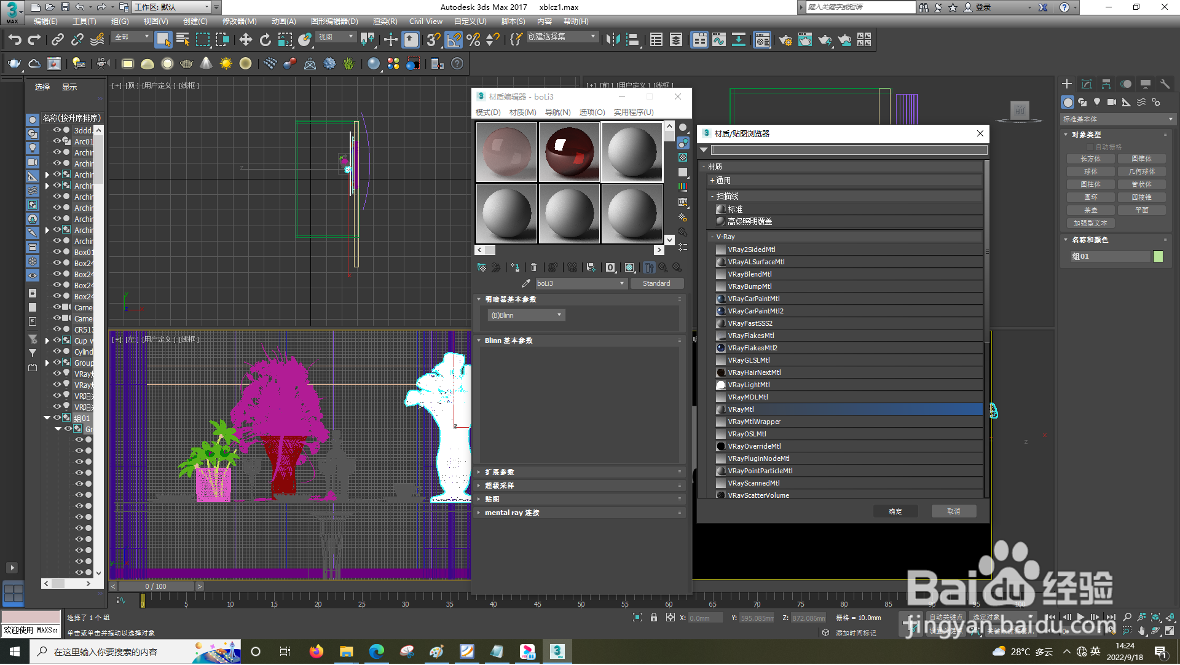Open the 渲染(R) menu
Image resolution: width=1180 pixels, height=665 pixels.
pyautogui.click(x=385, y=22)
